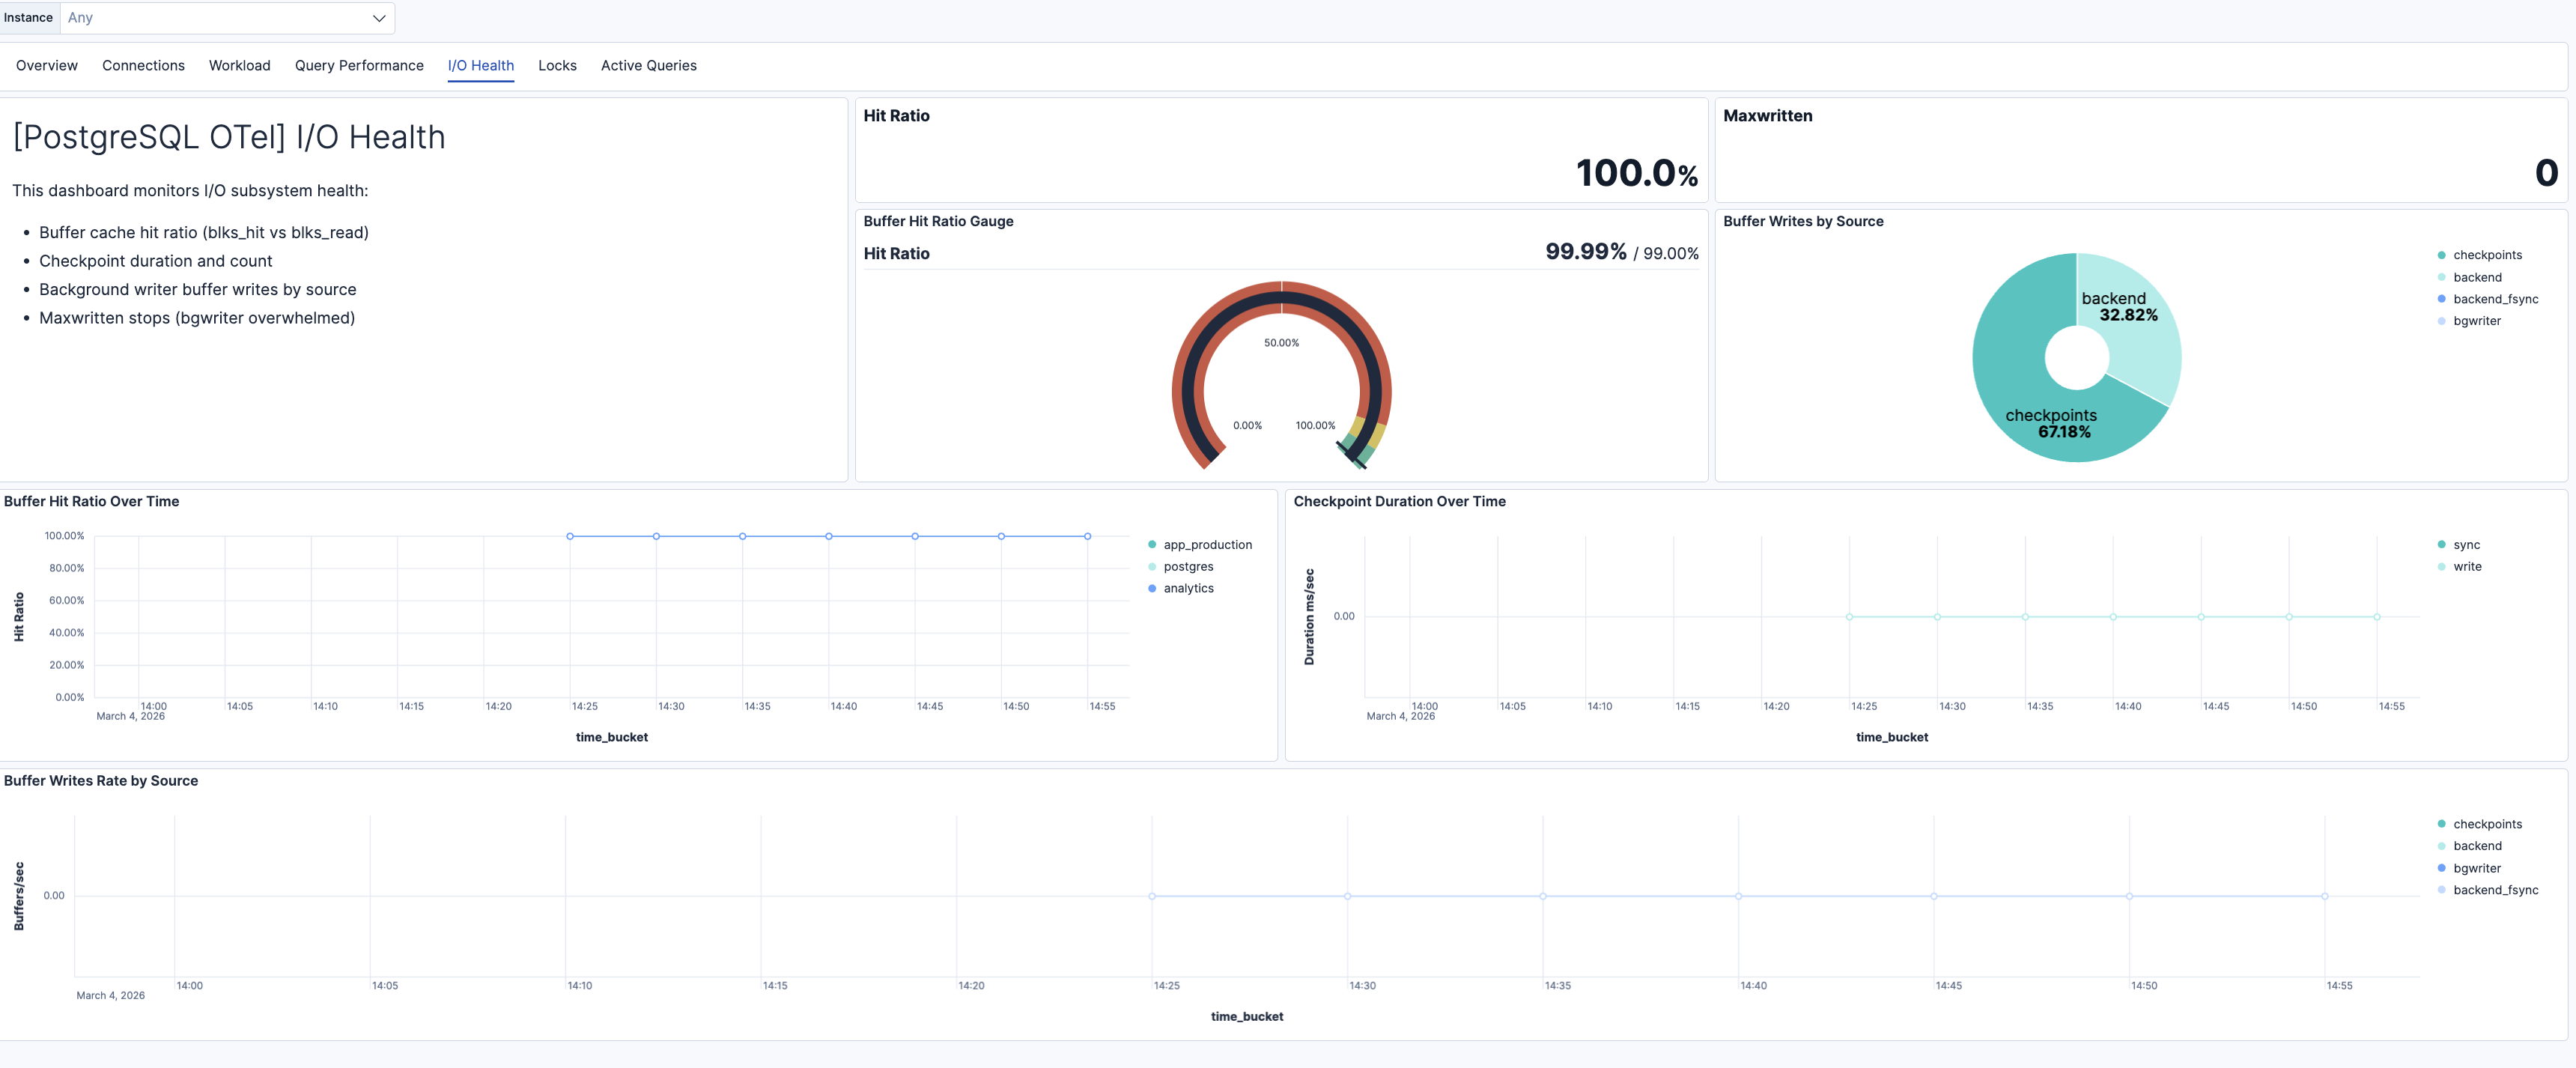Open the Connections tab

(x=143, y=65)
